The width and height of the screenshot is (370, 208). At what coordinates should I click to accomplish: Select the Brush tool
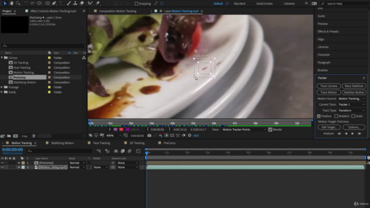(x=69, y=3)
